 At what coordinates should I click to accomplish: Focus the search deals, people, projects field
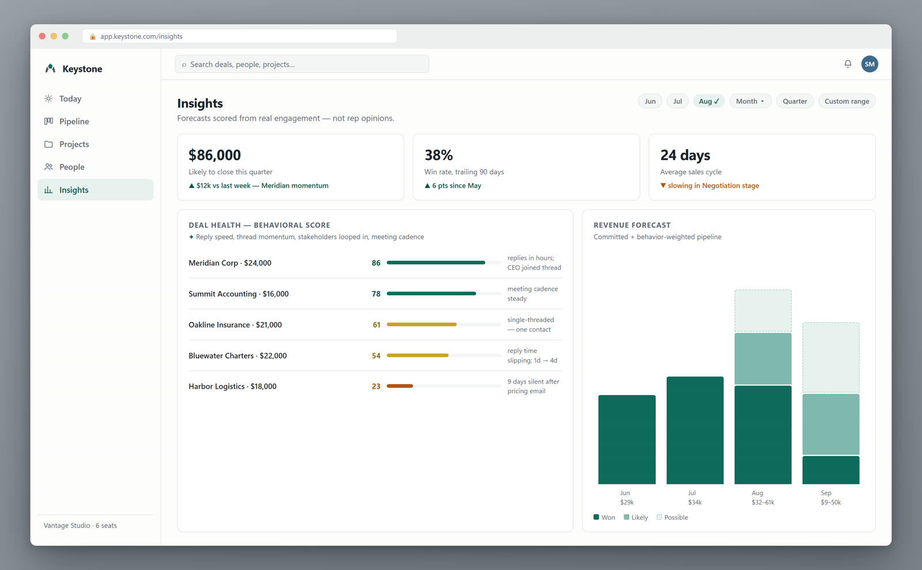point(302,64)
